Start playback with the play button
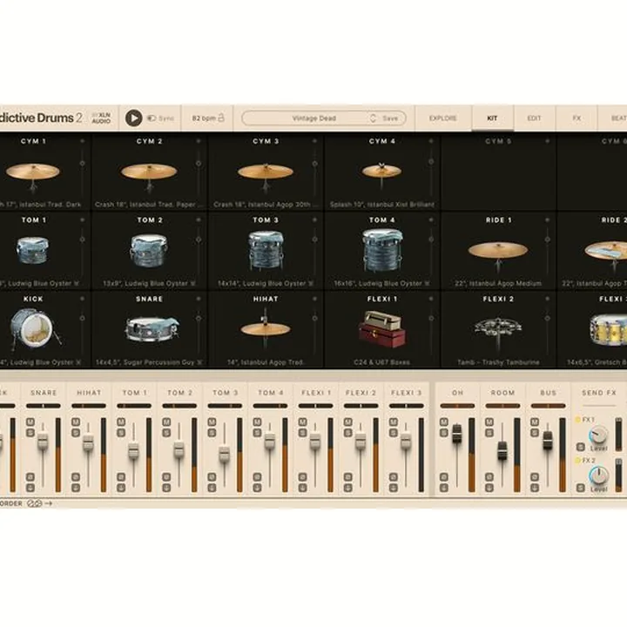 point(133,118)
